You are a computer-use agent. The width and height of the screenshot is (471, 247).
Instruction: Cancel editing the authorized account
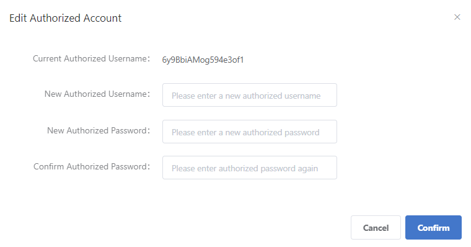[x=376, y=227]
